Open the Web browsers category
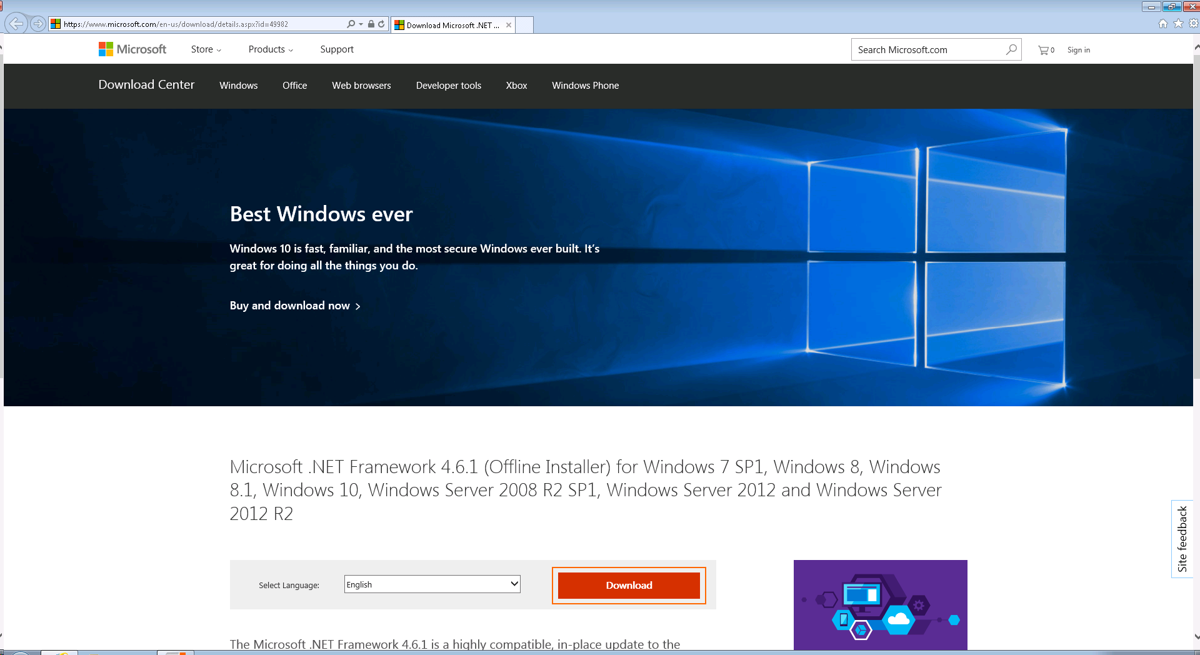Viewport: 1200px width, 655px height. pyautogui.click(x=361, y=86)
